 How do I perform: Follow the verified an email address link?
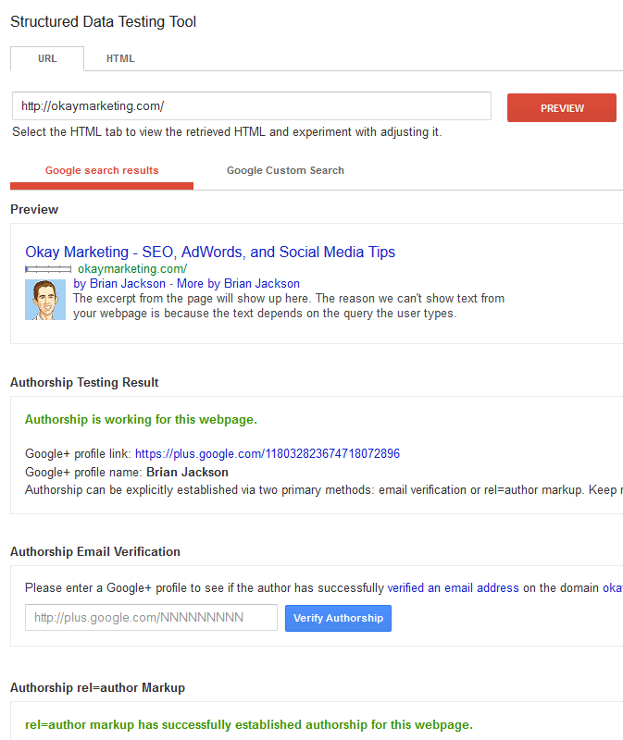tap(453, 588)
